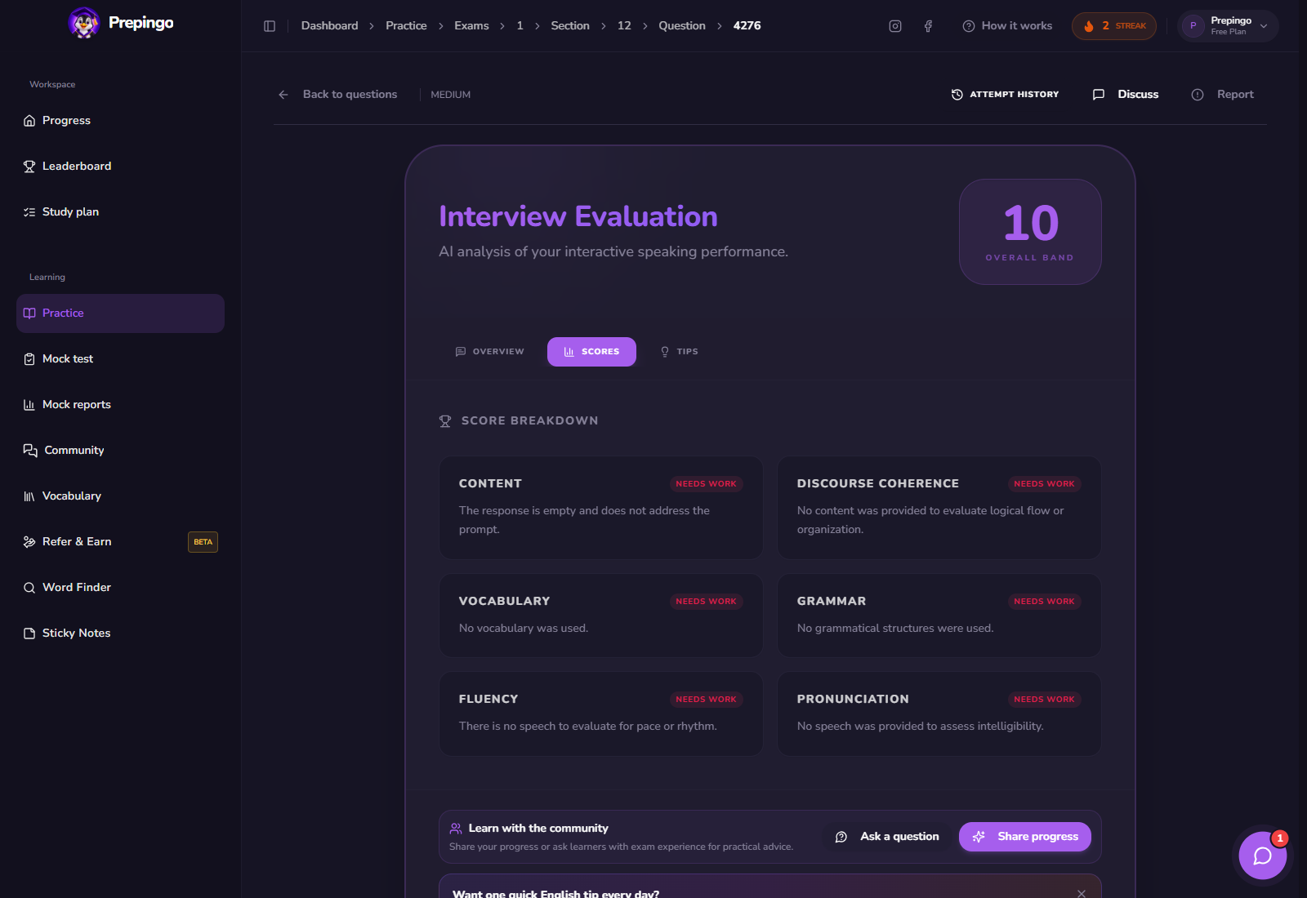Screen dimensions: 1307x898
Task: Dismiss the daily English tip banner
Action: click(1082, 893)
